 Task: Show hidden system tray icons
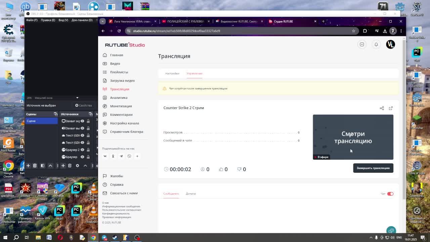point(371,238)
